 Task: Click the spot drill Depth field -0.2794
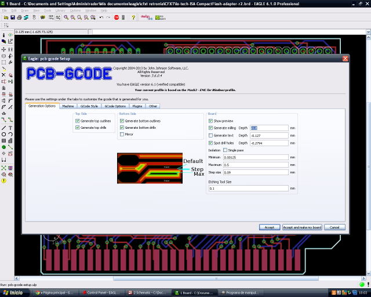pyautogui.click(x=269, y=143)
